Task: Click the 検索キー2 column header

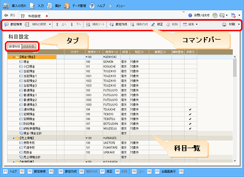Action: (111, 52)
